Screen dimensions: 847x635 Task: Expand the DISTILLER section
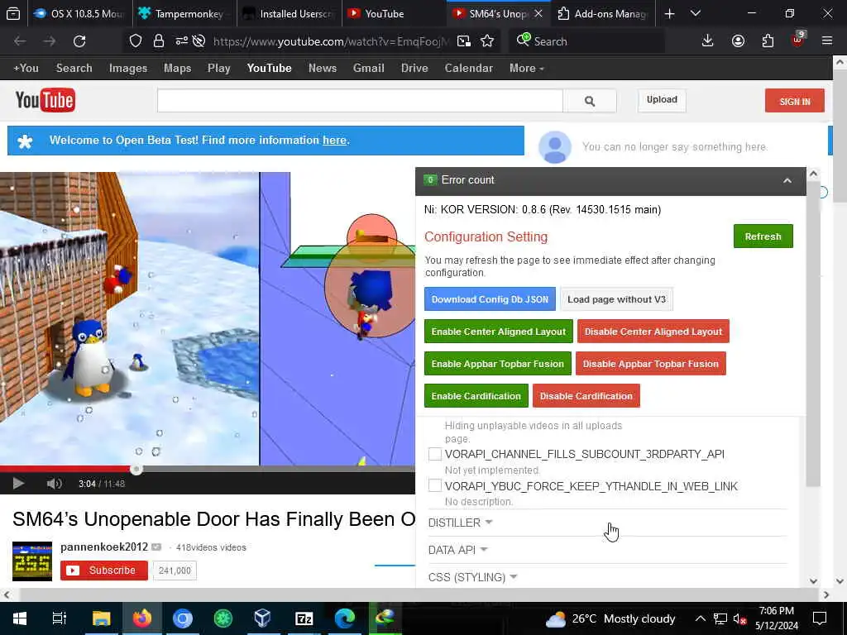pyautogui.click(x=460, y=523)
